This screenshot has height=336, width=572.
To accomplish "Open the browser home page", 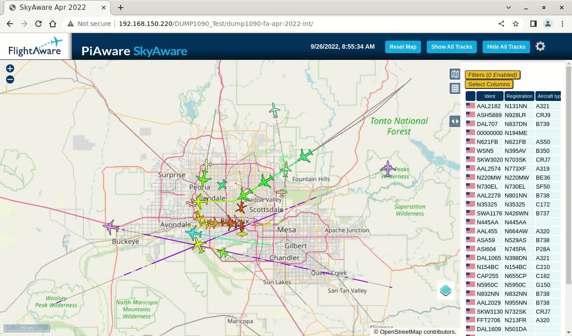I will pos(53,24).
